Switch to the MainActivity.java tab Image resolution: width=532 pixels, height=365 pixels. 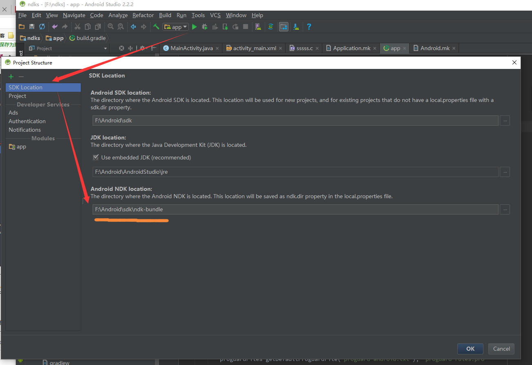click(191, 48)
